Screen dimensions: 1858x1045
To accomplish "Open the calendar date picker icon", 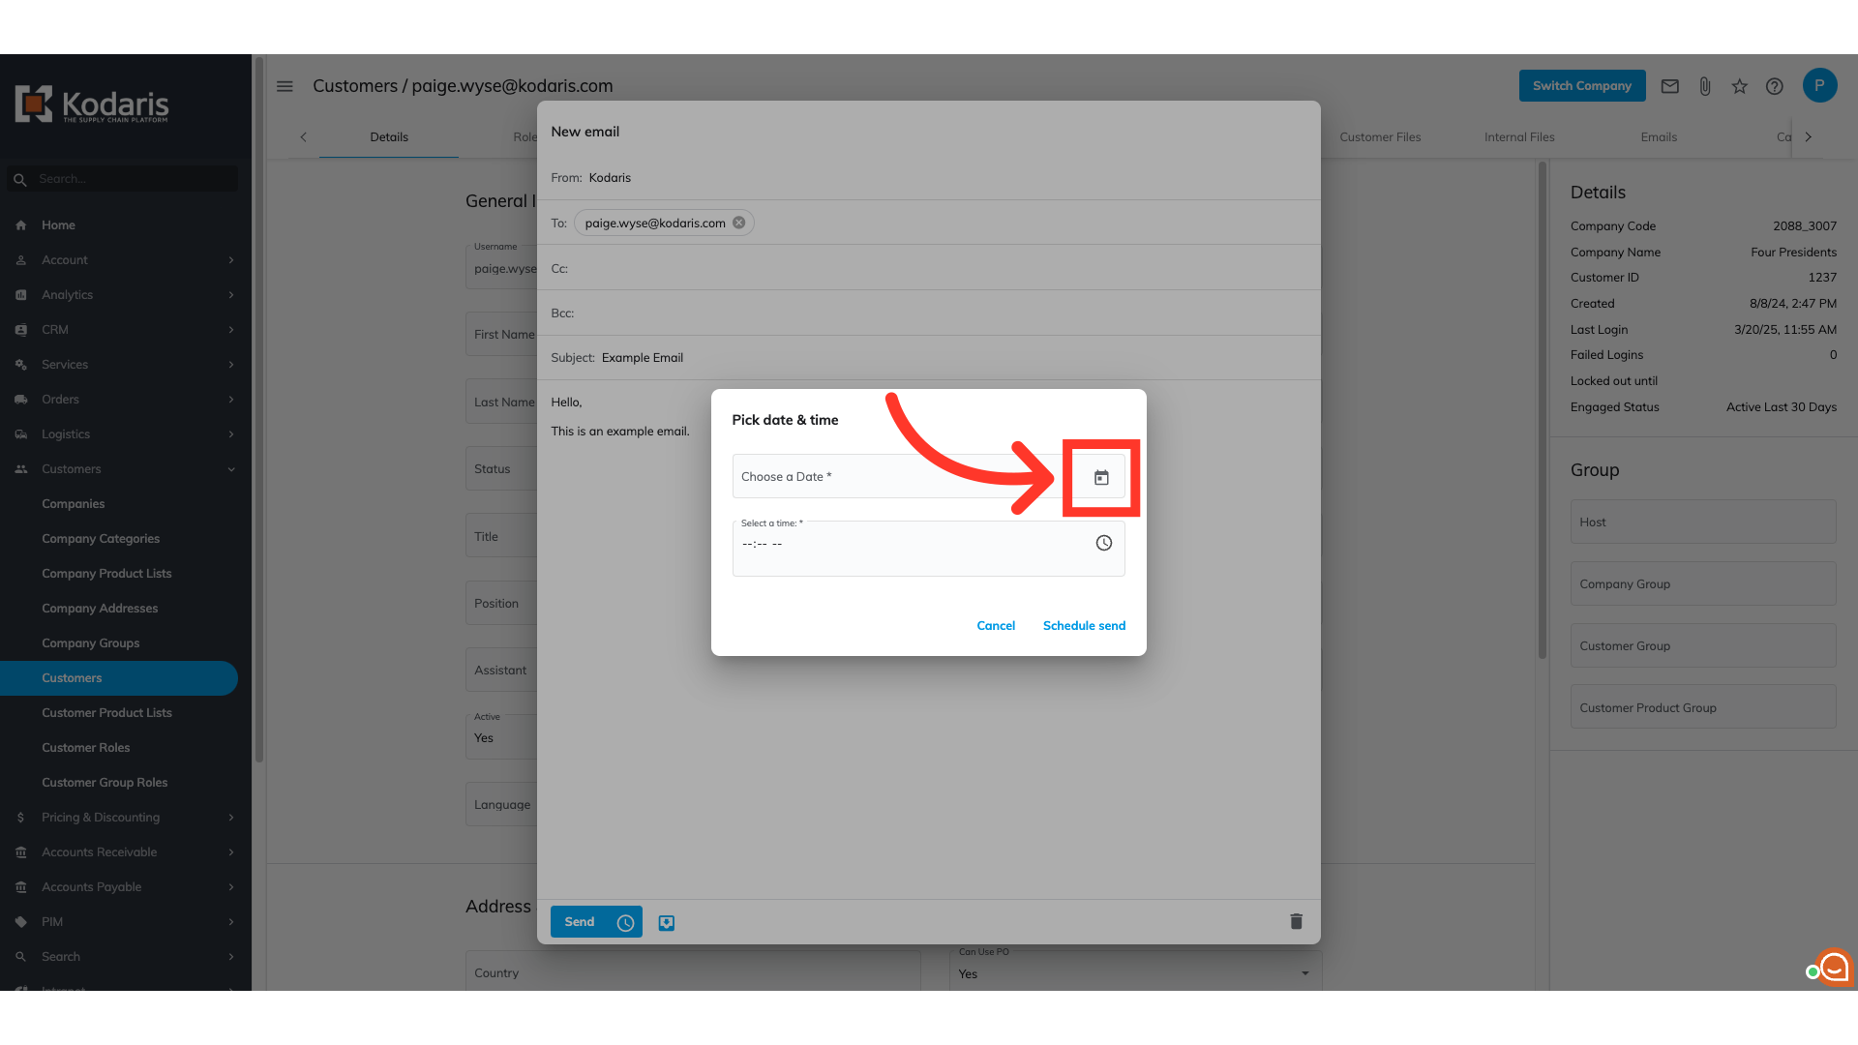I will tap(1101, 478).
